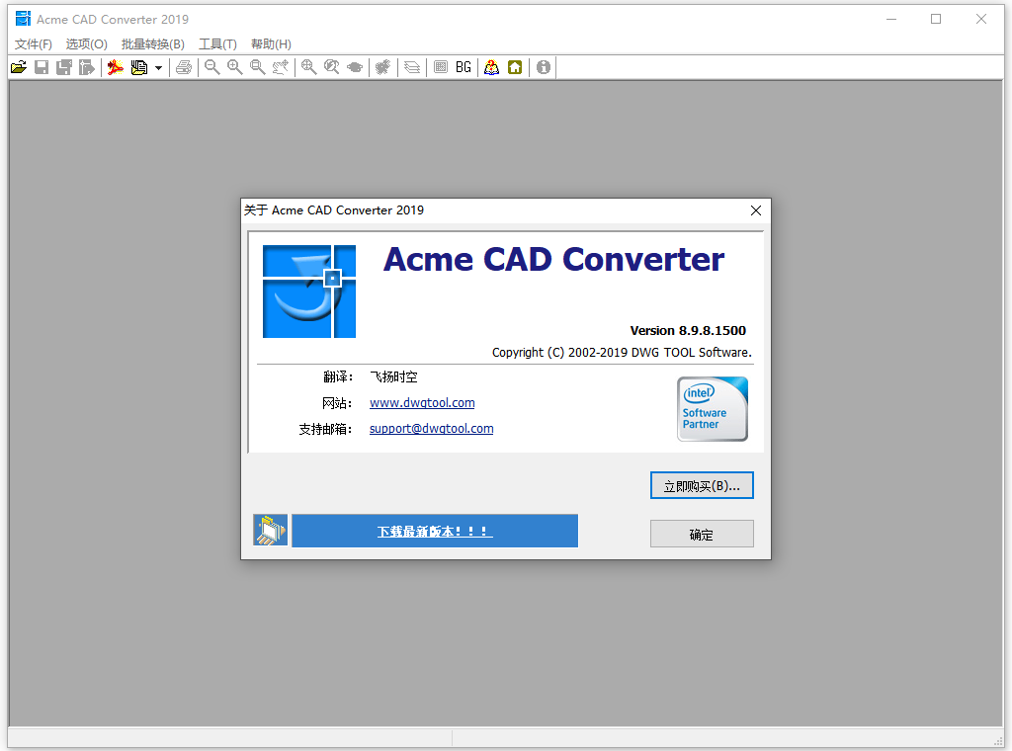Open the Help book icon
Screen dimensions: 1012x751
[492, 66]
